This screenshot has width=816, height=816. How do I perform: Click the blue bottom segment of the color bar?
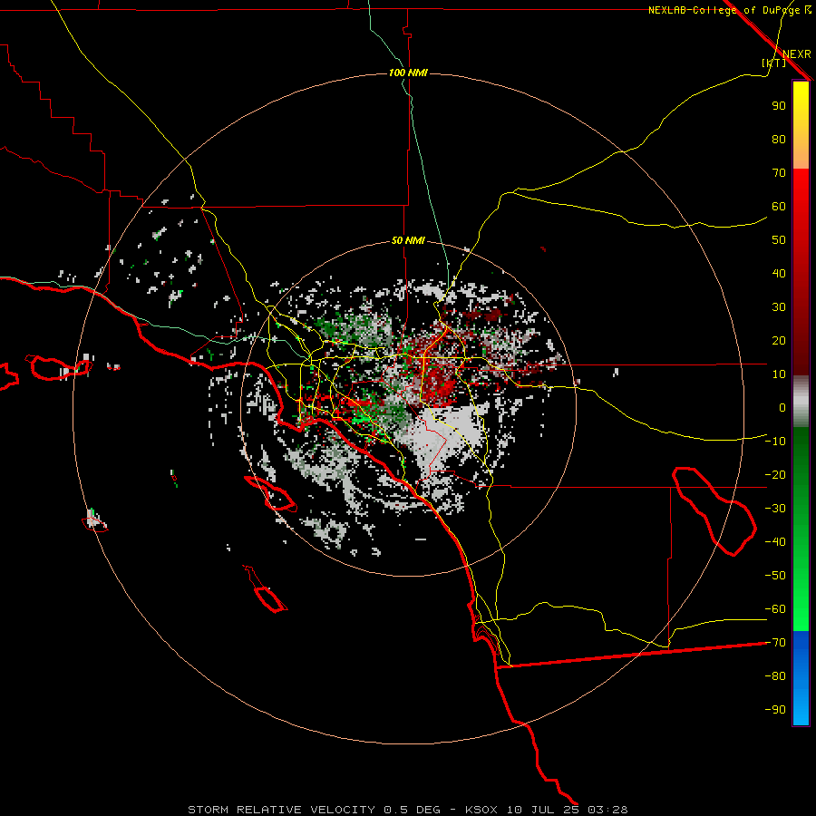(x=801, y=678)
